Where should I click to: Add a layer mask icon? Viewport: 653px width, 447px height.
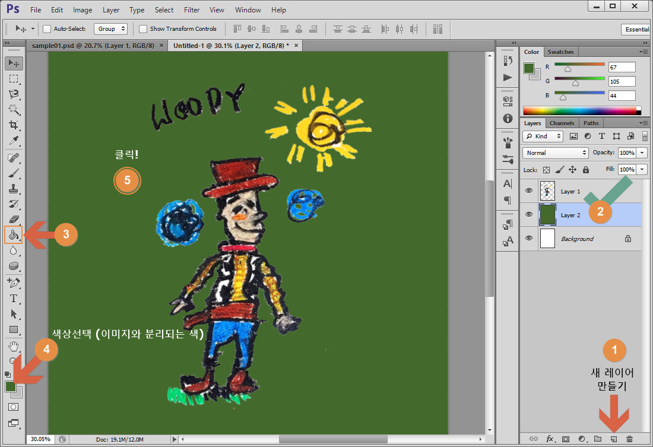[x=566, y=439]
